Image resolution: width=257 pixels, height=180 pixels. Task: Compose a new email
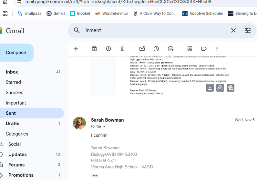[16, 53]
